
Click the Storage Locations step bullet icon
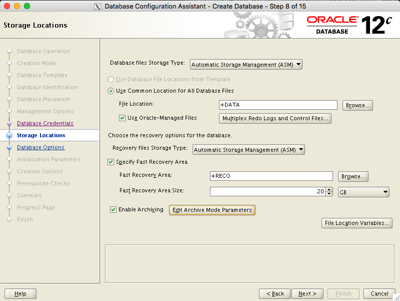click(9, 135)
